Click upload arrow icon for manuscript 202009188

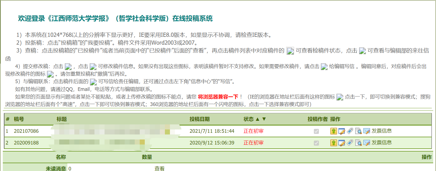333,143
